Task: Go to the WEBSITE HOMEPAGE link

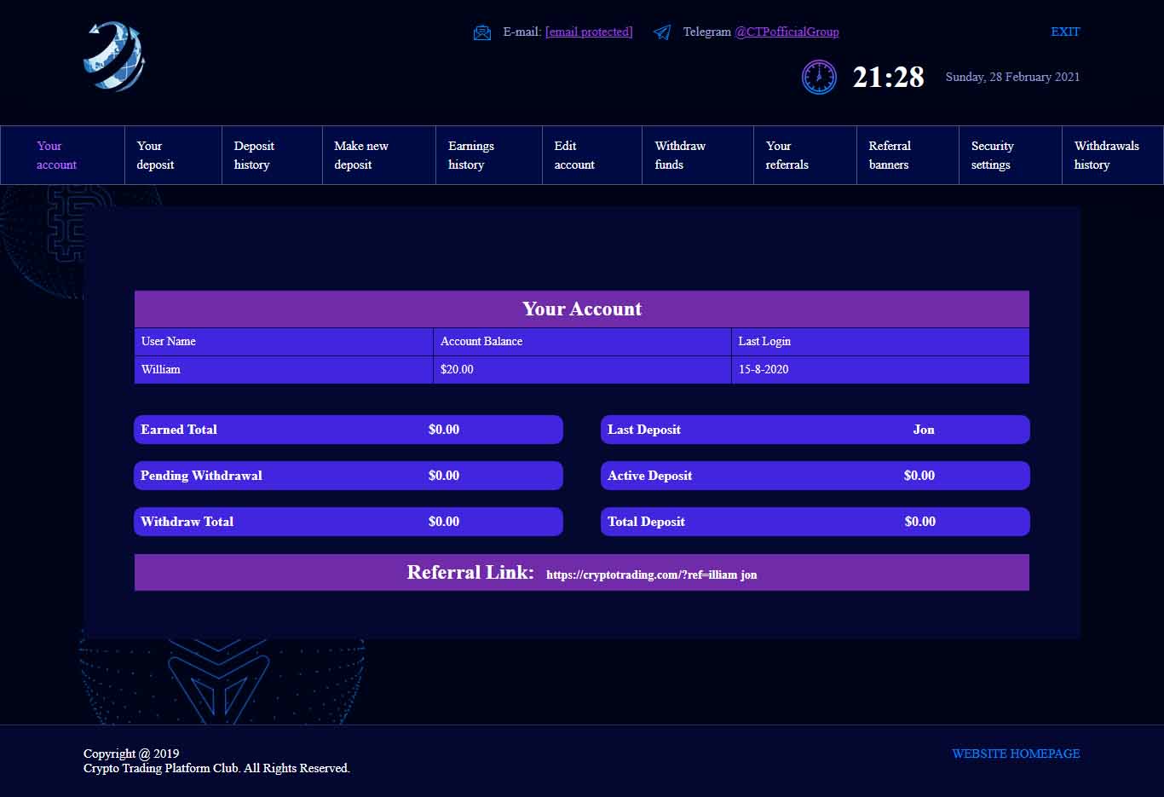Action: pyautogui.click(x=1016, y=754)
